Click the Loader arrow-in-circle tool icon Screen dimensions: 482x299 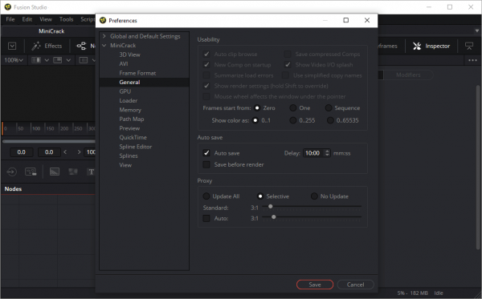(12, 172)
